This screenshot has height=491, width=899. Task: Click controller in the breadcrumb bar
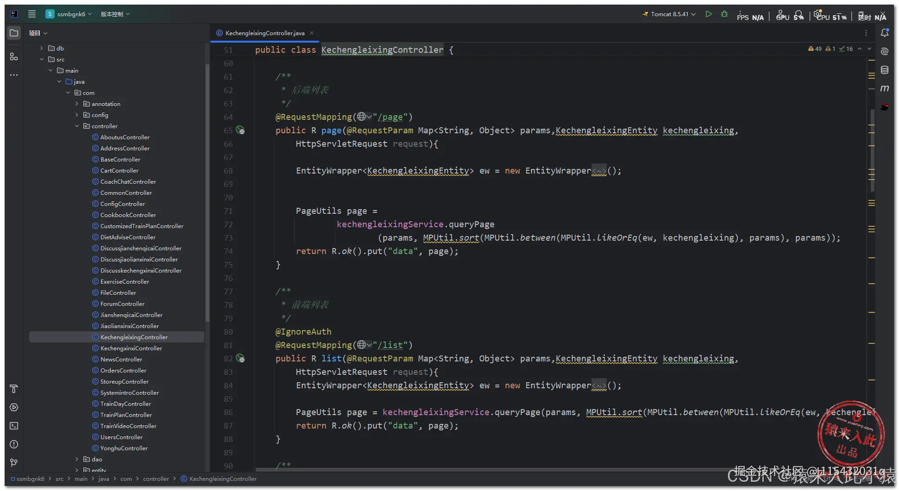click(156, 479)
